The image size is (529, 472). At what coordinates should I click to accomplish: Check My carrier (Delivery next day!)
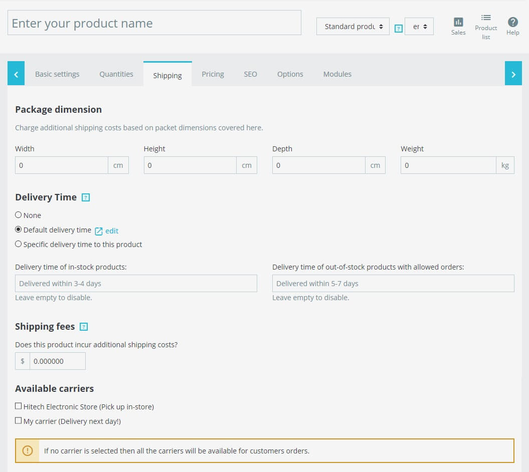coord(19,420)
